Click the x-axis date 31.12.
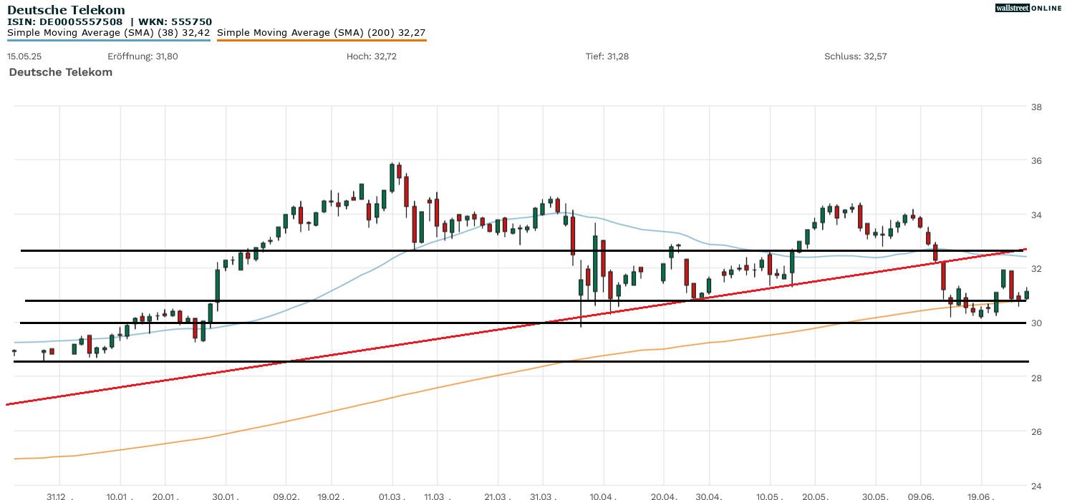 tap(59, 496)
